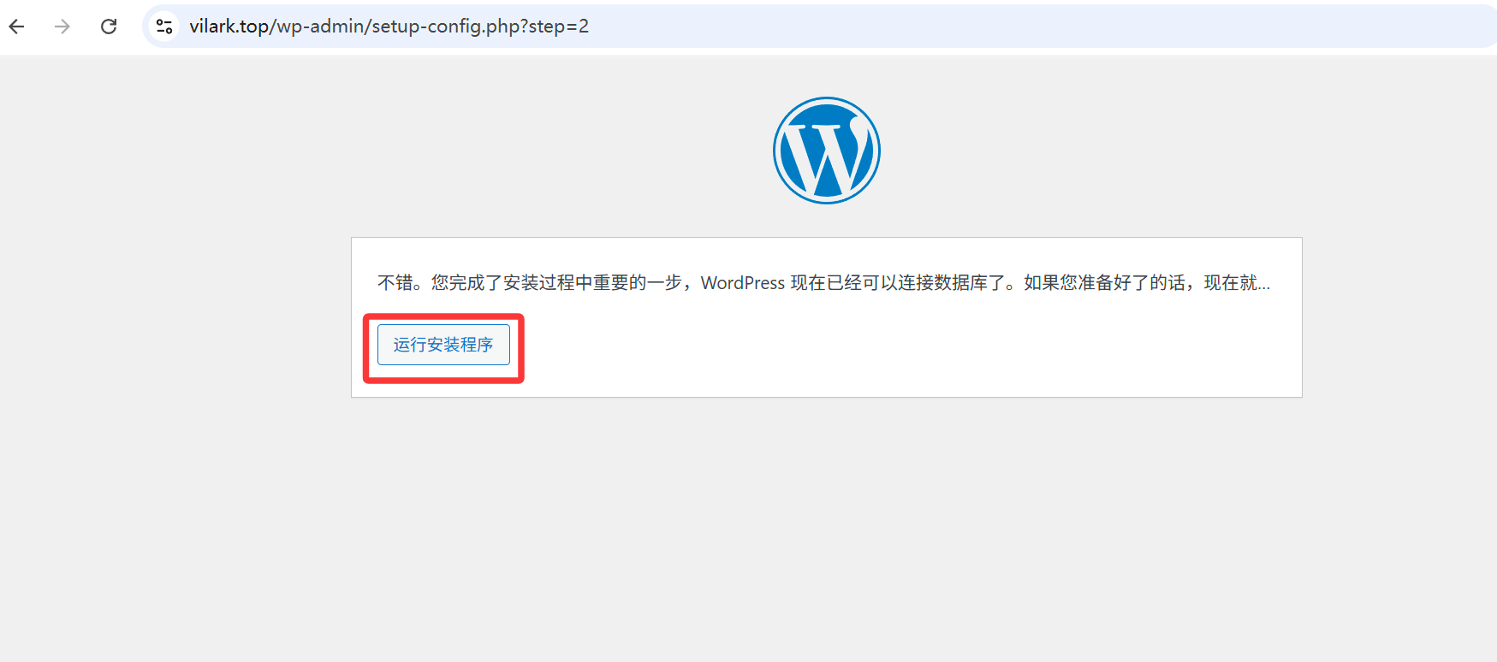
Task: Focus the empty area of the address bar
Action: (x=1027, y=27)
